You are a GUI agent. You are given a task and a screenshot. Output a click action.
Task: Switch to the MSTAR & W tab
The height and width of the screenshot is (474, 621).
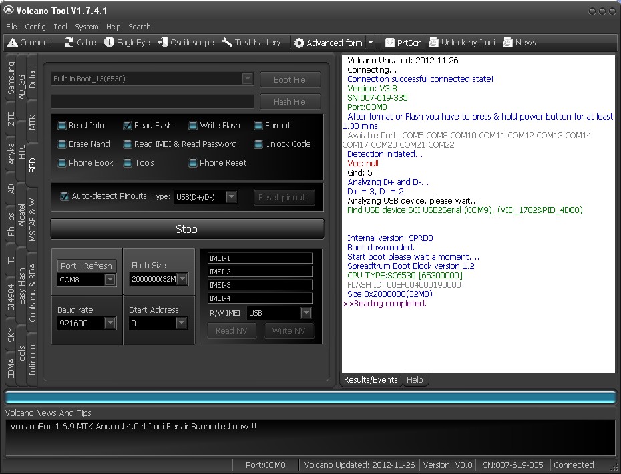[x=32, y=220]
